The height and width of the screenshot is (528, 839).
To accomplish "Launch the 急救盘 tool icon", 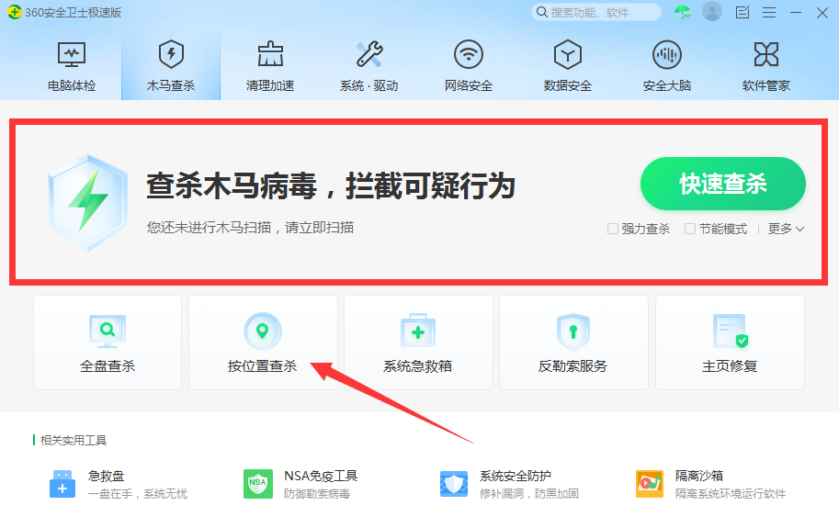I will click(x=62, y=484).
